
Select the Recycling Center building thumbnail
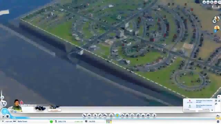(55, 108)
